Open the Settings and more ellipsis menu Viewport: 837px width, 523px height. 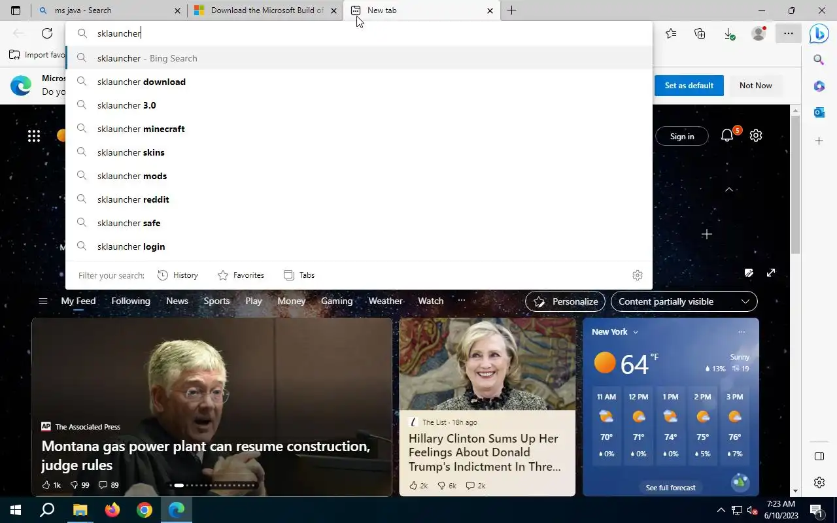(x=789, y=33)
